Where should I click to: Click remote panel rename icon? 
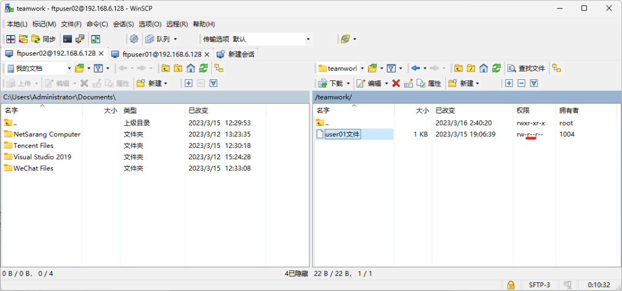(408, 83)
